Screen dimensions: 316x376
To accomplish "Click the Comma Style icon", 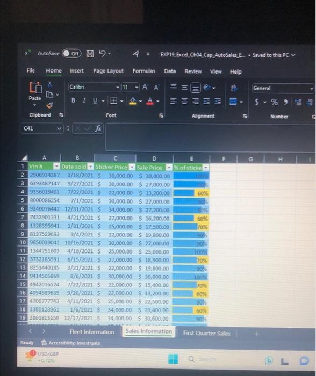I will tap(286, 102).
